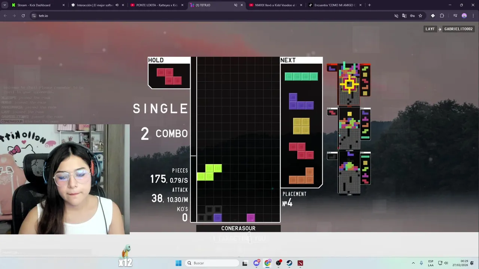Click the 175 pieces counter

[158, 179]
